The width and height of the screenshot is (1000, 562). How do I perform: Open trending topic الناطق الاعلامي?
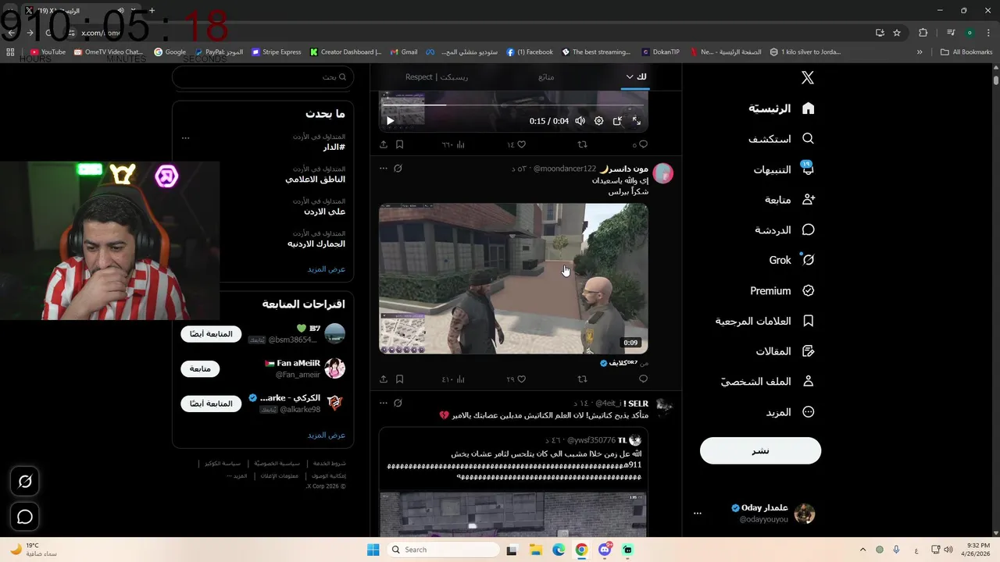(315, 180)
